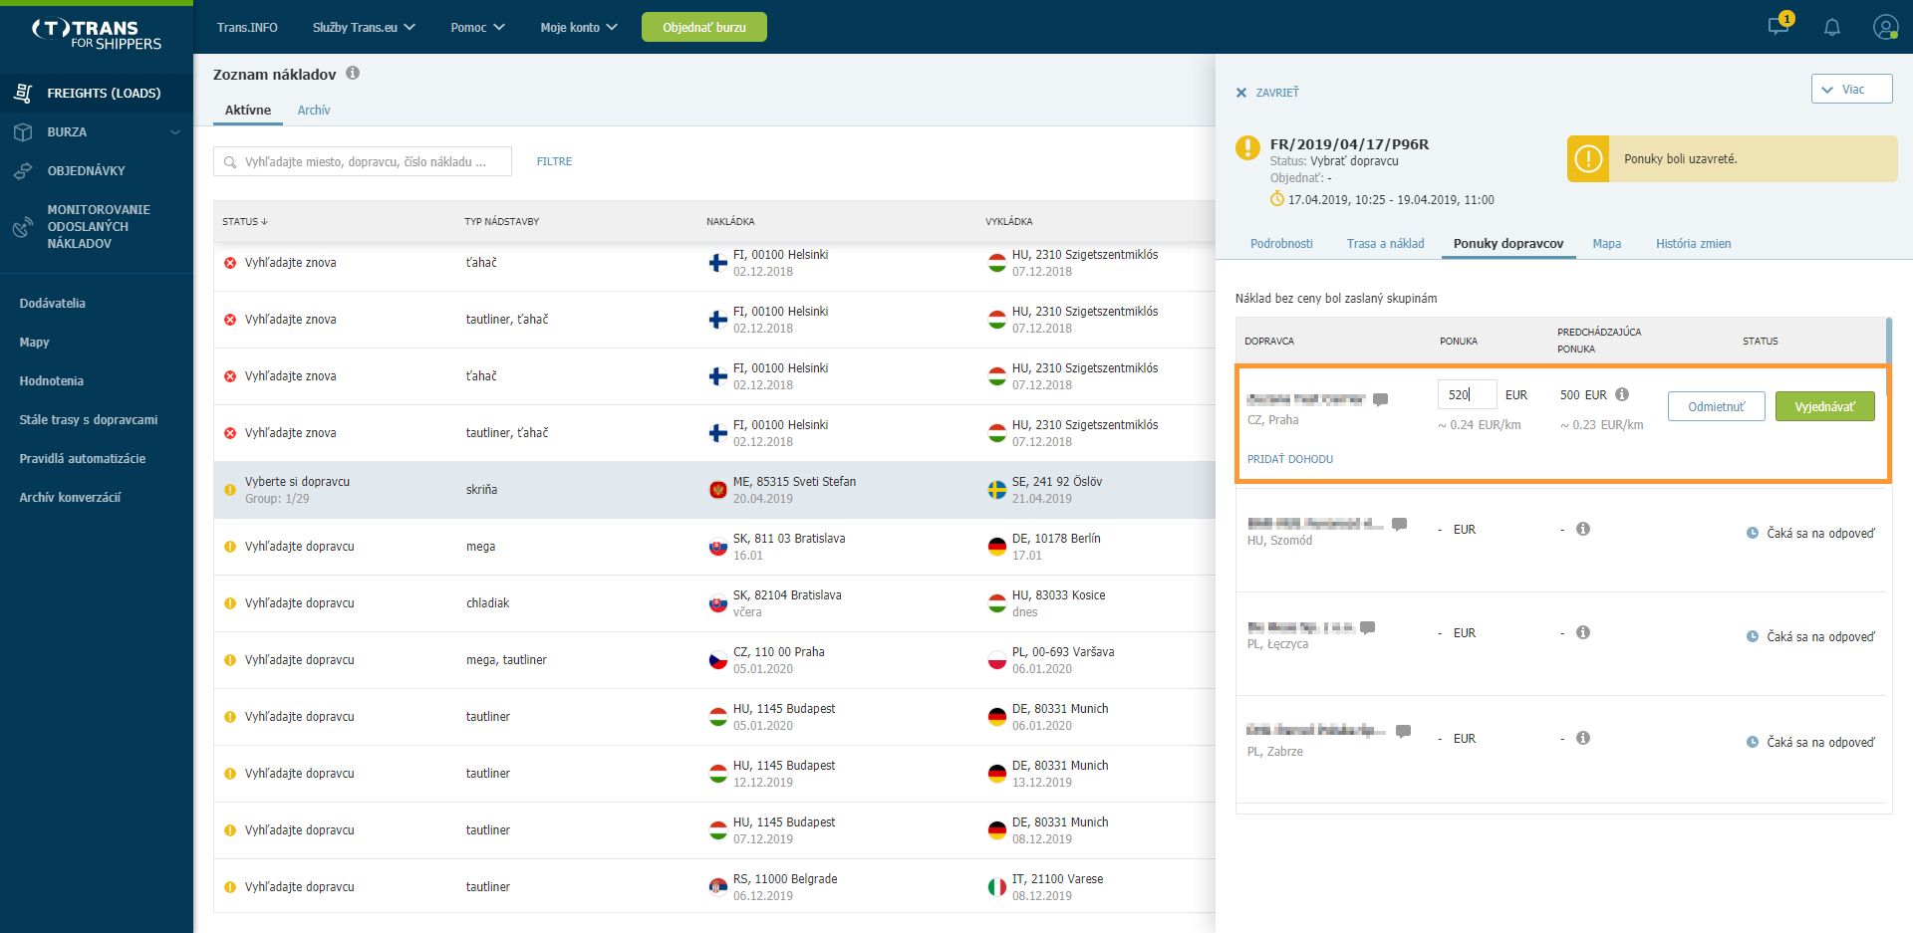The image size is (1913, 933).
Task: Open the Mapa tab
Action: coord(1606,243)
